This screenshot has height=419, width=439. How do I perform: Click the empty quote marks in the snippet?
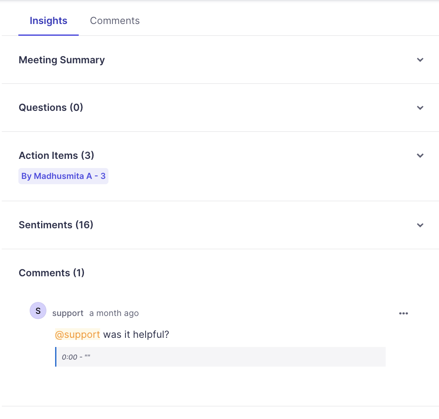click(87, 357)
